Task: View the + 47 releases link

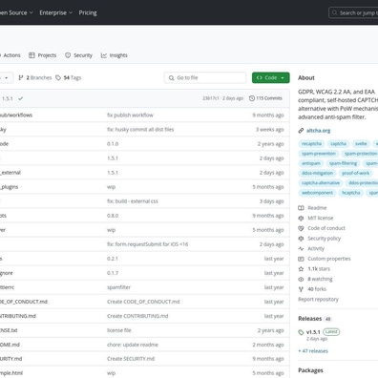Action: click(x=313, y=351)
